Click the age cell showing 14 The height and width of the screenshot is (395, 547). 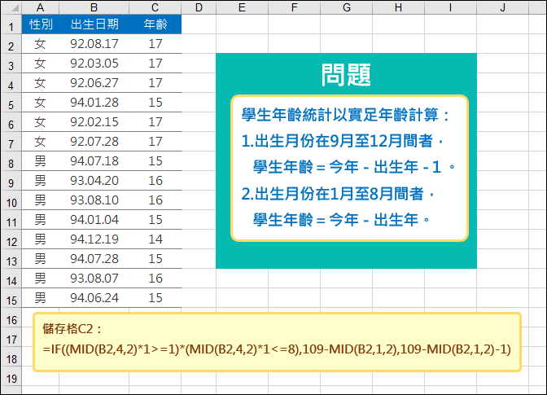[x=155, y=239]
